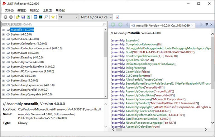The image size is (215, 137).
Task: Open the .NET 4.6 / C# 6 / VB dropdown
Action: tap(96, 17)
